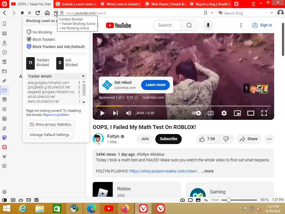Open the Tasks panel
285x214 pixels.
coord(4,109)
